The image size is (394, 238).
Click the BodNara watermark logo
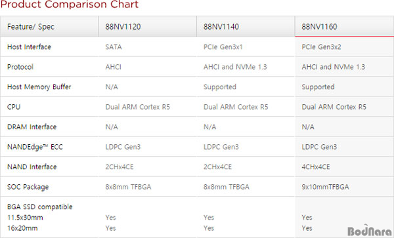(x=370, y=231)
